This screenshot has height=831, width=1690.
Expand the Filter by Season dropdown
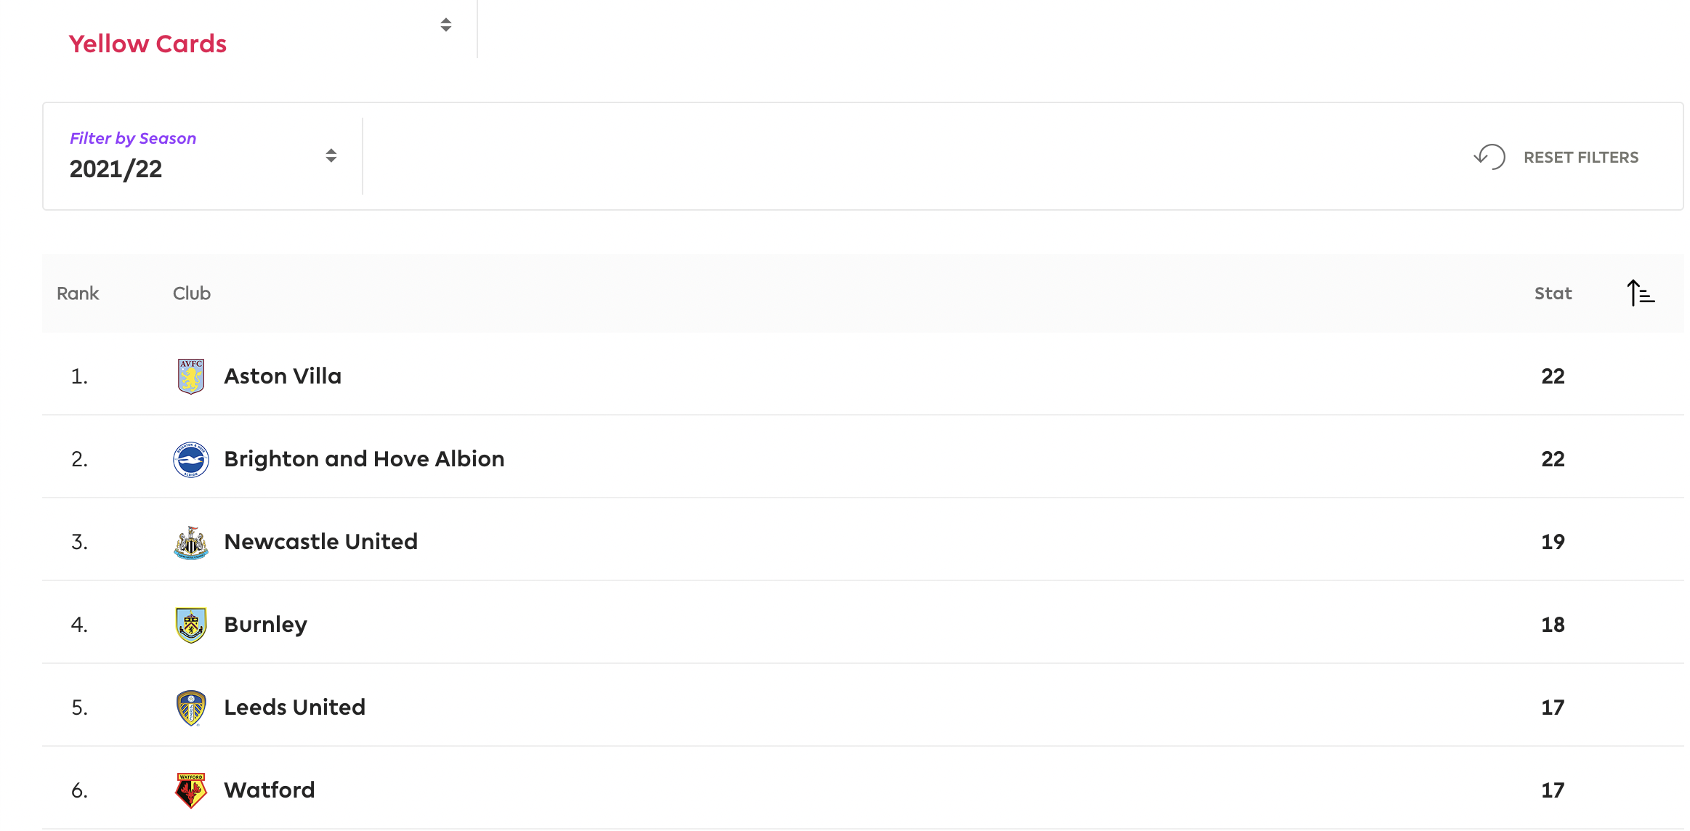click(x=203, y=156)
